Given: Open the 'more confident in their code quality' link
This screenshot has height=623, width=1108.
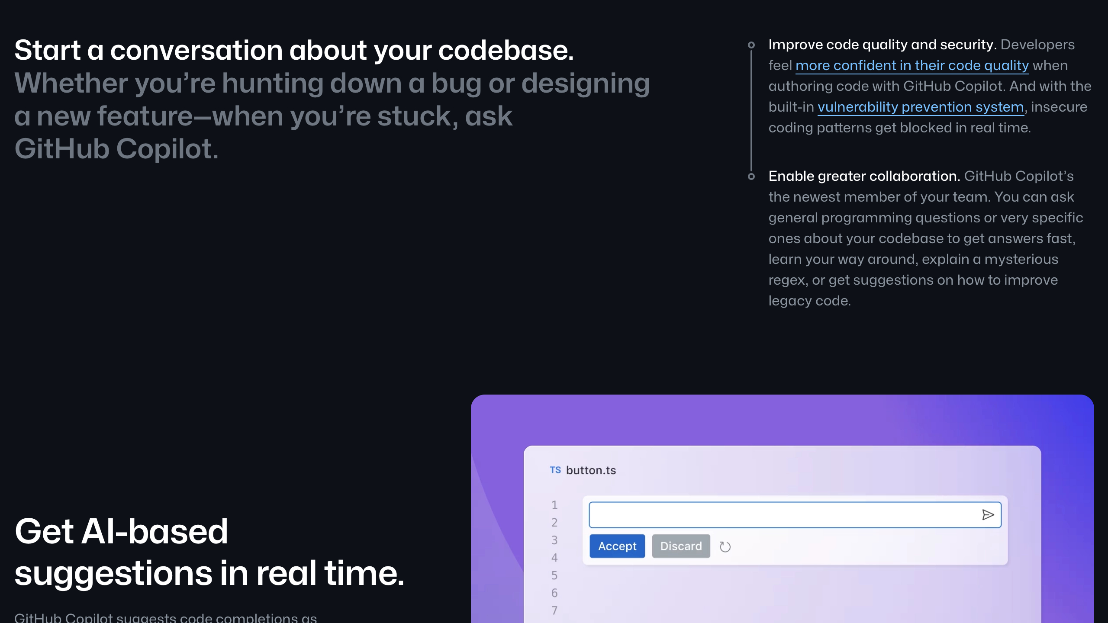Looking at the screenshot, I should [912, 65].
